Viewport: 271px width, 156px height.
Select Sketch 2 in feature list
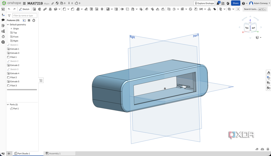tap(14, 61)
